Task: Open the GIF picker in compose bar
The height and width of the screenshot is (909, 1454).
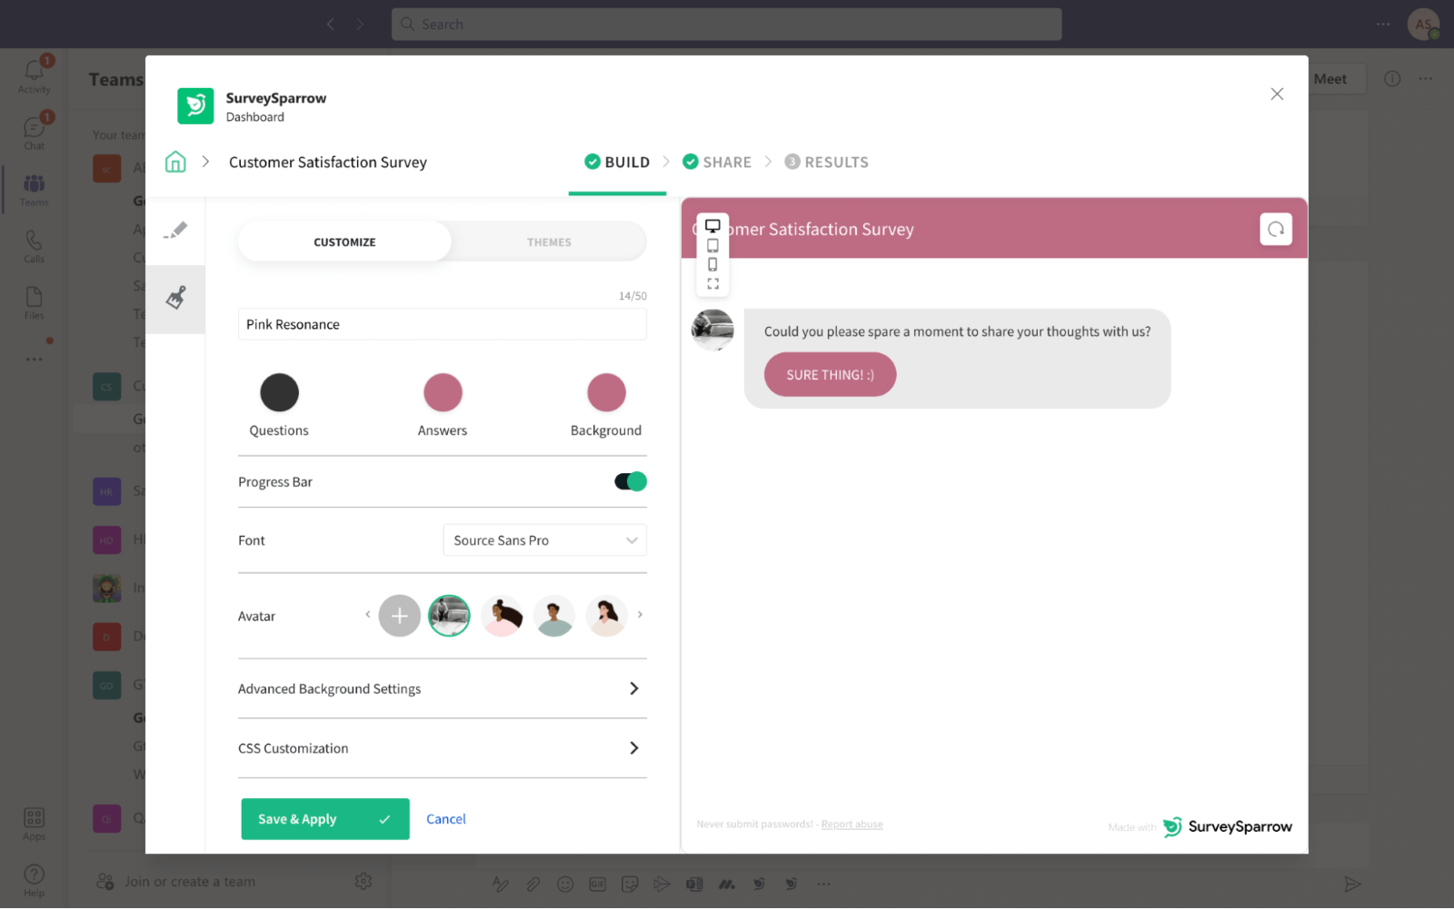Action: 597,883
